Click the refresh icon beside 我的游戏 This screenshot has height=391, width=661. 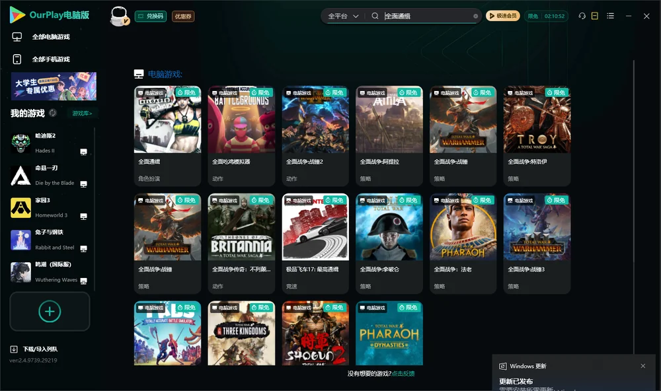pyautogui.click(x=53, y=113)
